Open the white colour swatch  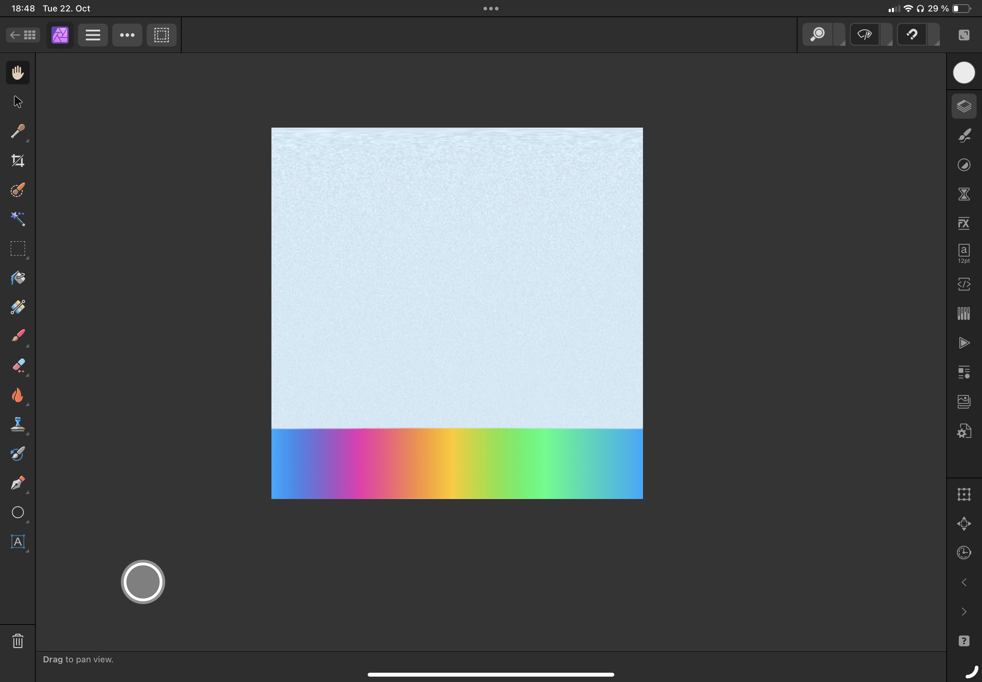[964, 73]
